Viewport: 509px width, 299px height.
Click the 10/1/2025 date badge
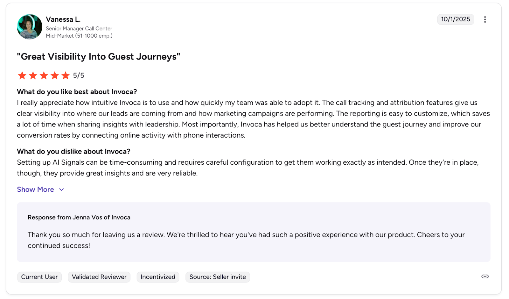(455, 19)
